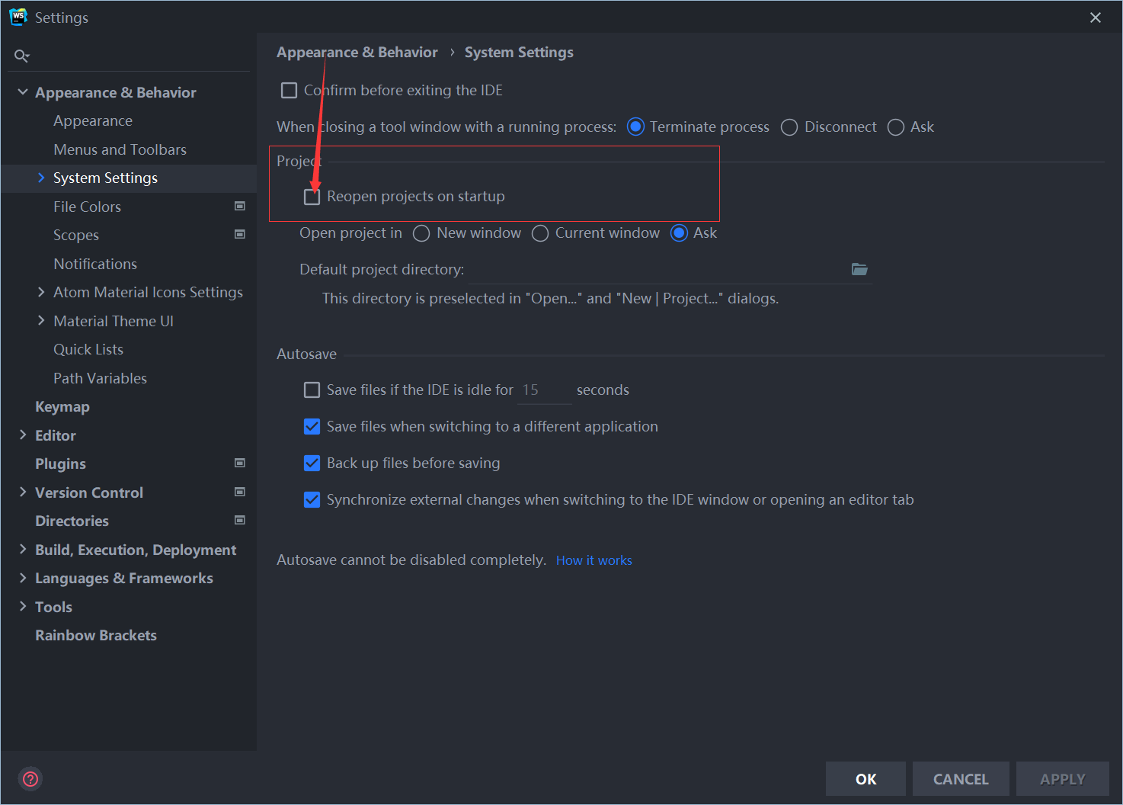Click Appearance & Behavior in the breadcrumb

point(357,52)
